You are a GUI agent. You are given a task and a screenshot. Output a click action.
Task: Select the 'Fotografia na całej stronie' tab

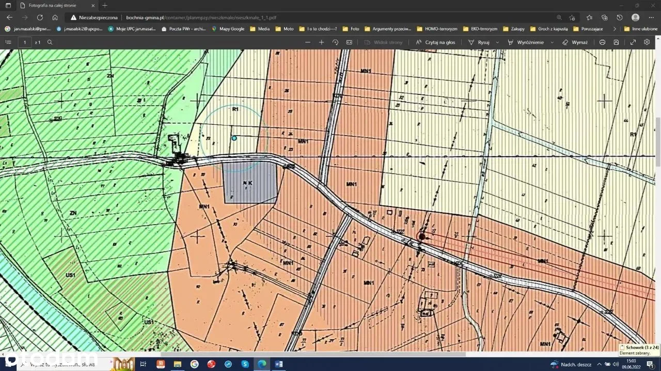[53, 5]
